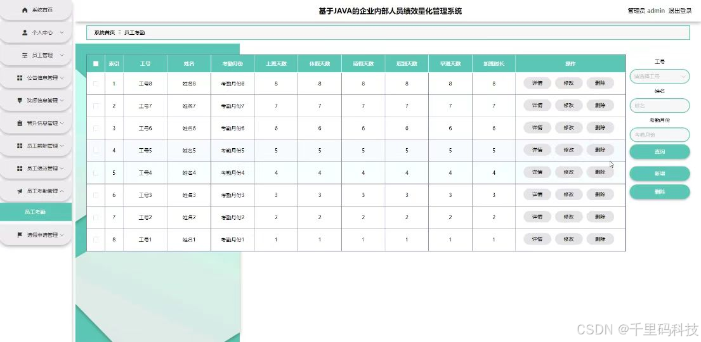Click the 姓名8 cell
Viewport: 701px width, 342px height.
tap(189, 84)
